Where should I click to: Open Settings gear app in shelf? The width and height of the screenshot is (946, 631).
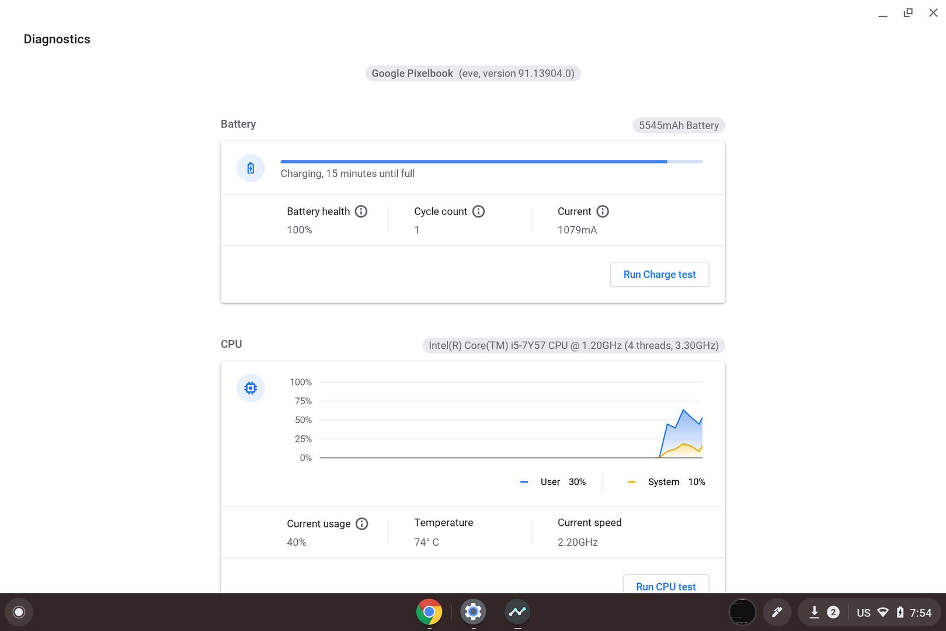tap(473, 612)
